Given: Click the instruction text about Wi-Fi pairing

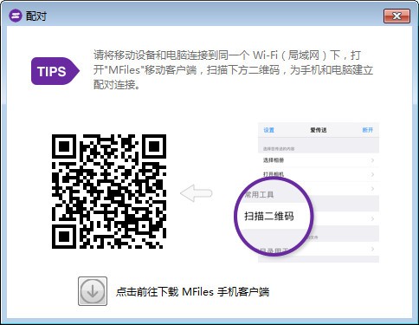Looking at the screenshot, I should tap(233, 70).
